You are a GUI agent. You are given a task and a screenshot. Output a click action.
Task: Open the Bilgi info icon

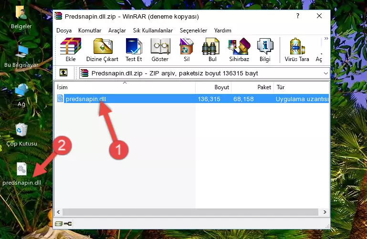tap(265, 50)
